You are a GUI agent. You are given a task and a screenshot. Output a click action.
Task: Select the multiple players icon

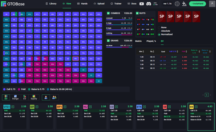pyautogui.click(x=54, y=97)
